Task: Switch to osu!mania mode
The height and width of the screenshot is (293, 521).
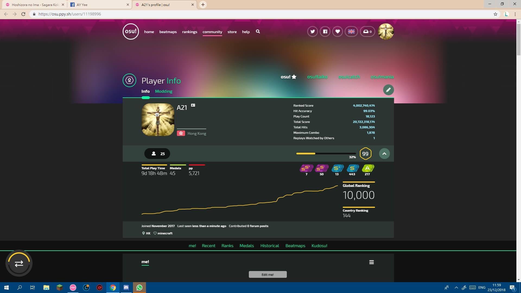Action: coord(382,77)
